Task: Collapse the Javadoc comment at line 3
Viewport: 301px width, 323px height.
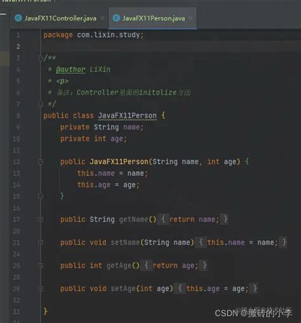Action: tap(41, 58)
